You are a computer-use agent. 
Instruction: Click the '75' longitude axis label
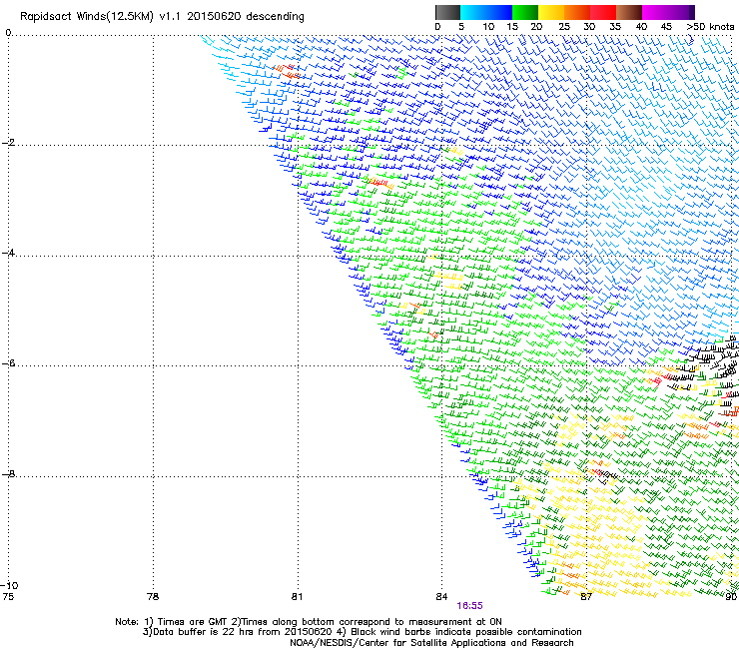(x=8, y=597)
